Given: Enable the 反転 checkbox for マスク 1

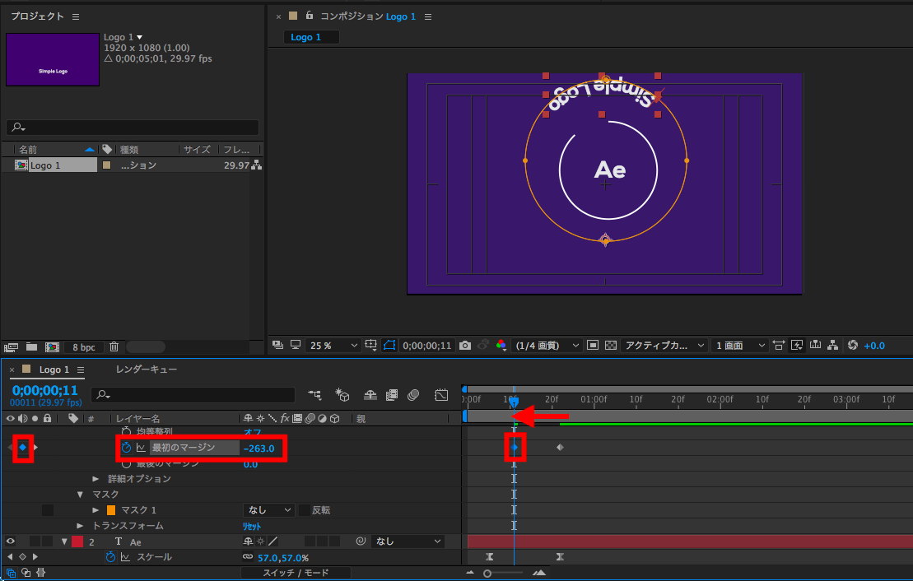Looking at the screenshot, I should pyautogui.click(x=305, y=510).
